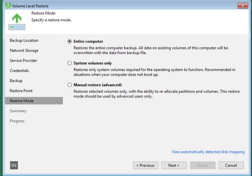This screenshot has height=176, width=252.
Task: Click the Summary step in sidebar
Action: (x=18, y=111)
